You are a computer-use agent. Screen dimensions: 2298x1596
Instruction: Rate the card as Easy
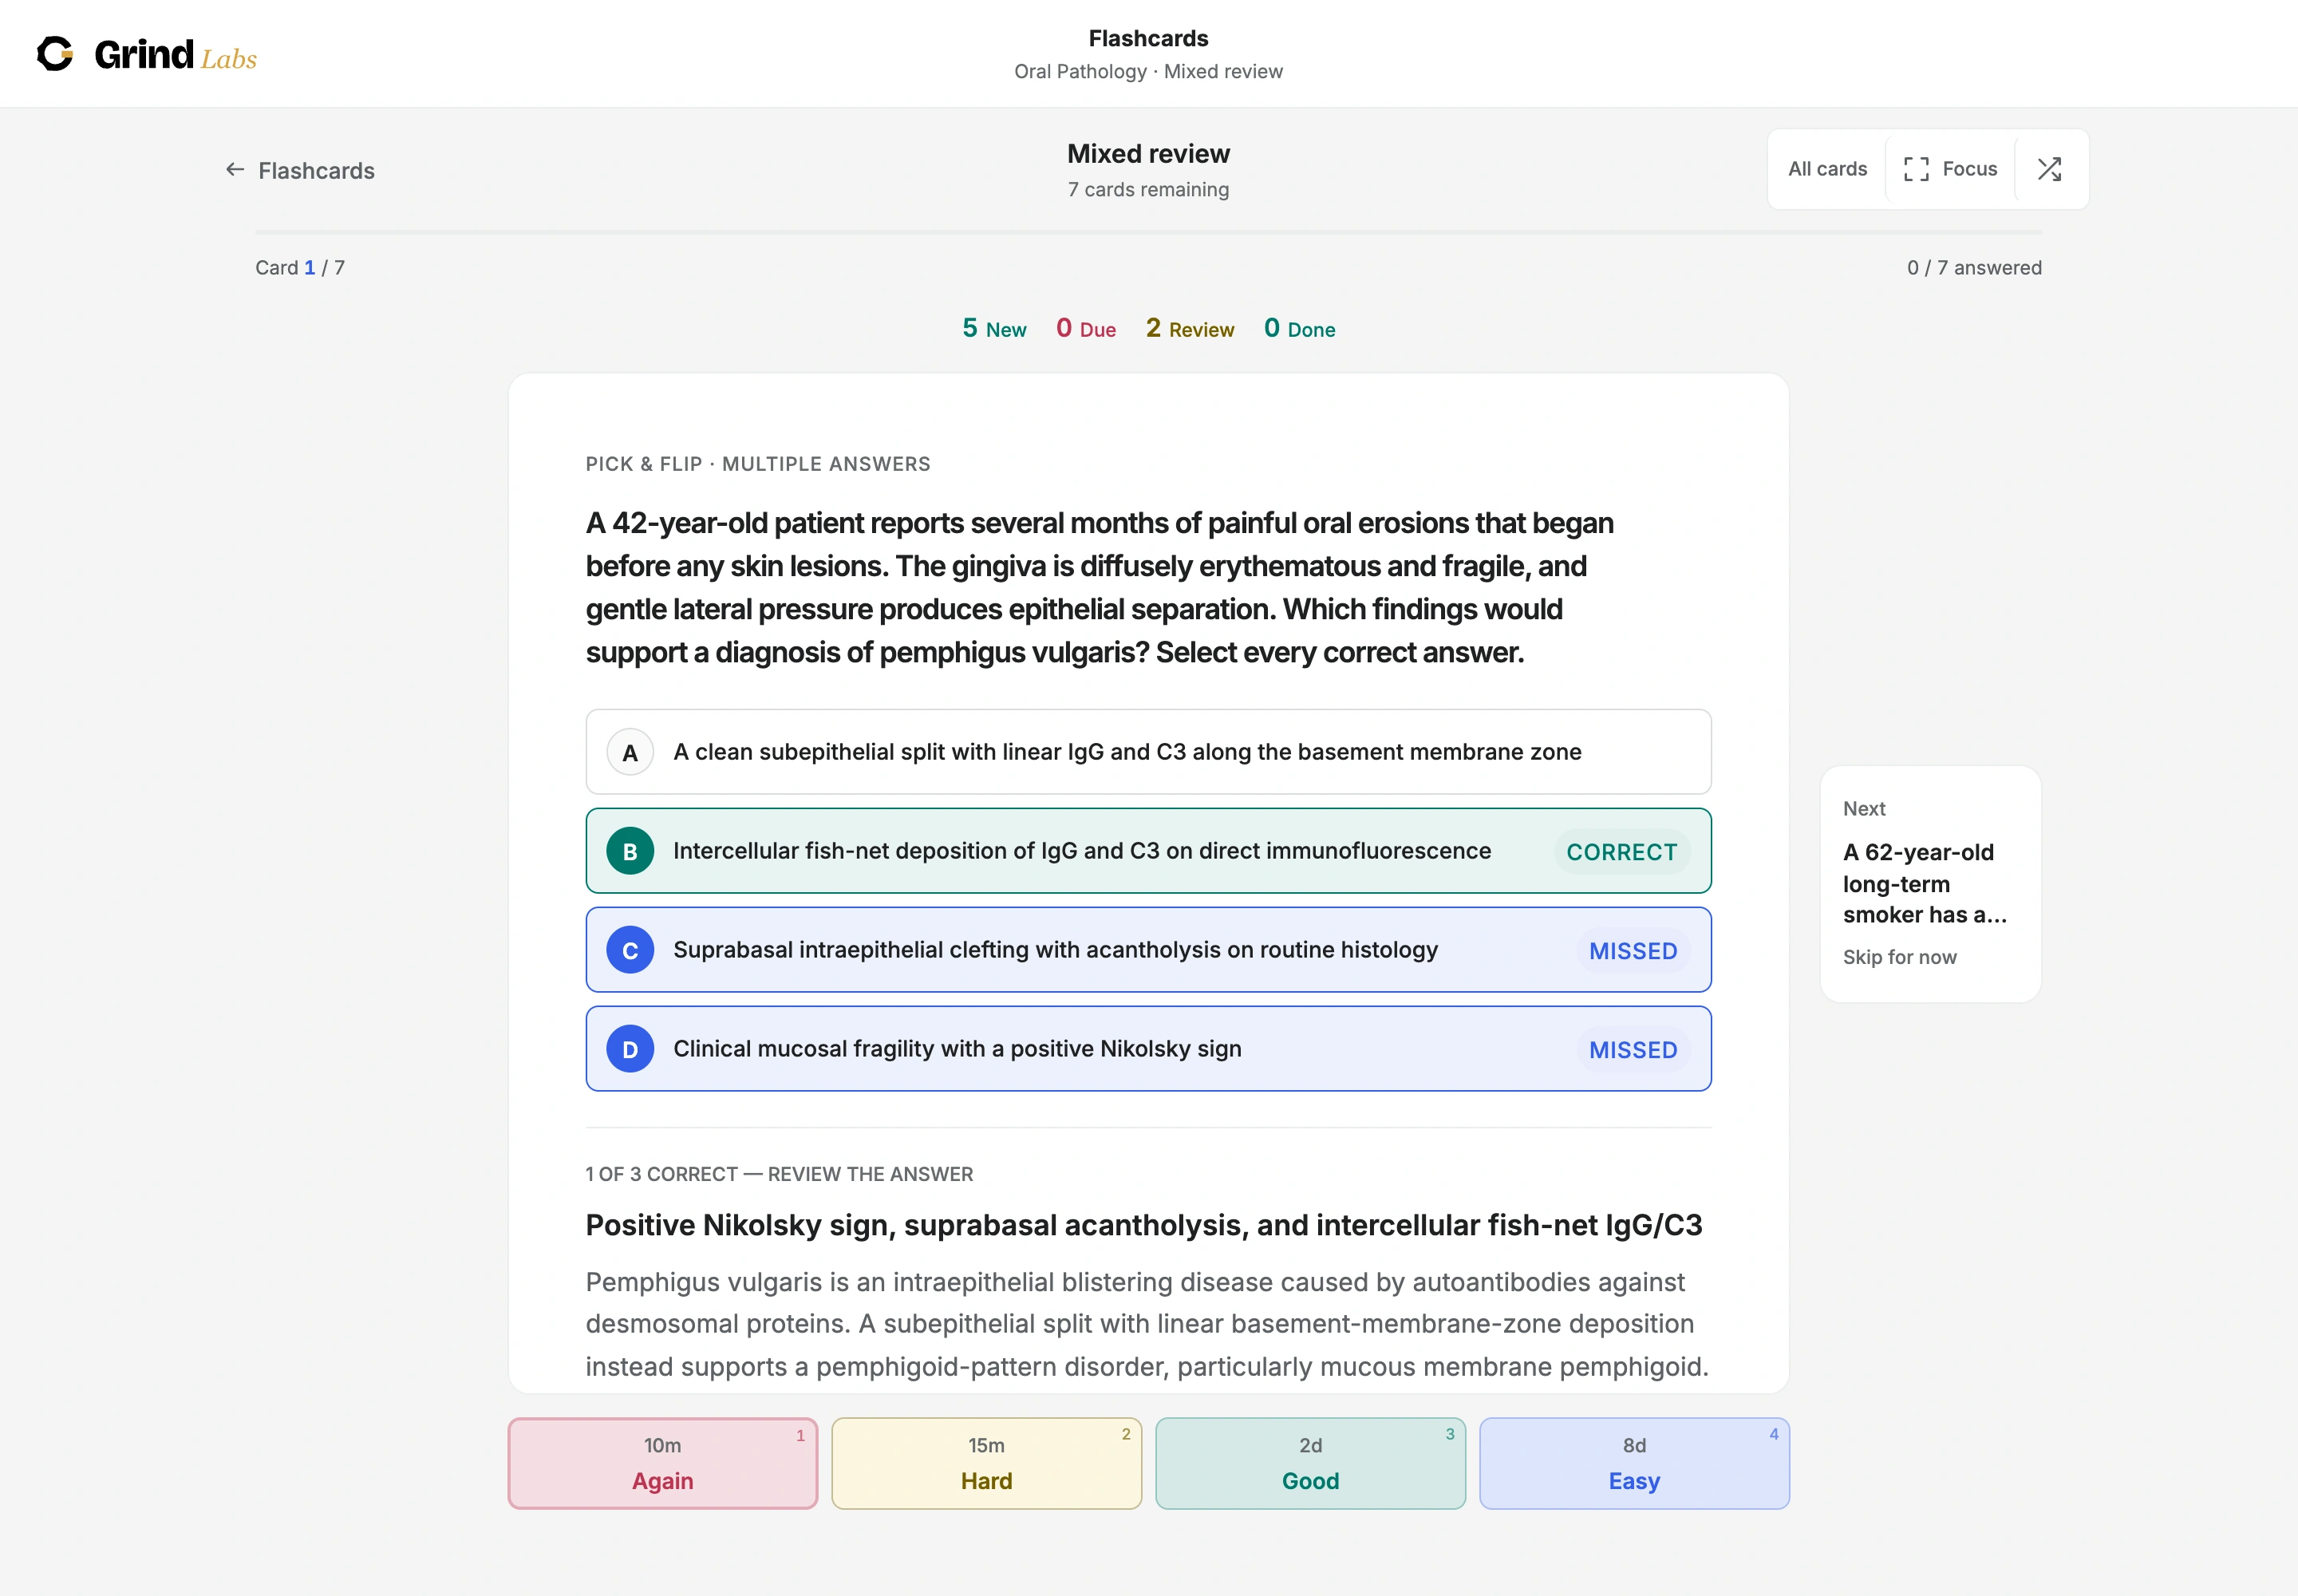tap(1634, 1463)
